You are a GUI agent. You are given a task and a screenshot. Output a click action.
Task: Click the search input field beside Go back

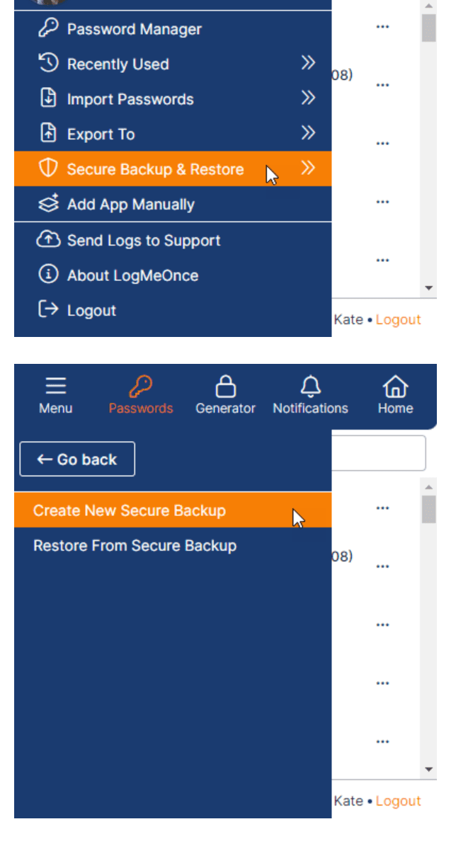coord(378,453)
